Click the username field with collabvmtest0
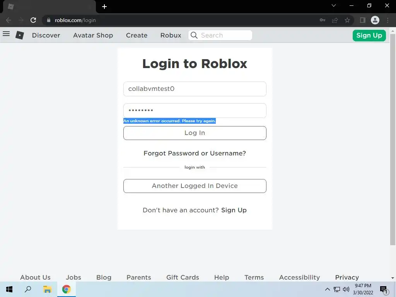The image size is (396, 297). pyautogui.click(x=195, y=89)
